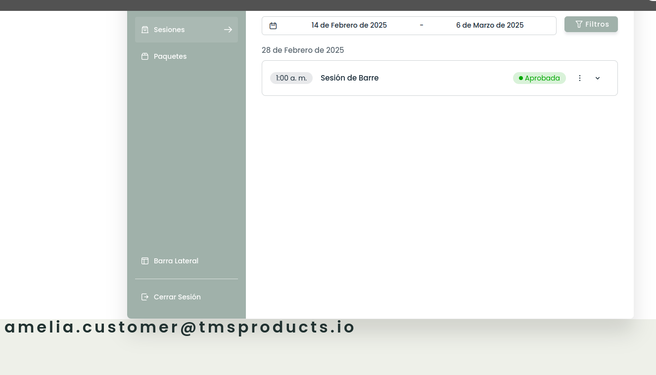Toggle the Barra Lateral sidebar option
Image resolution: width=656 pixels, height=375 pixels.
(x=176, y=261)
